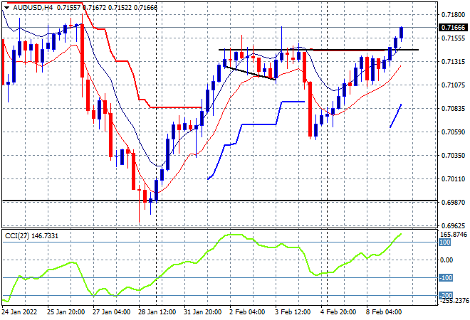470x320 pixels.
Task: Open the triangle menu beside AUDUSD,H4
Action: tap(6, 8)
